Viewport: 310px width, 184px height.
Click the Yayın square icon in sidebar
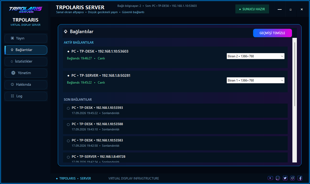(x=12, y=38)
